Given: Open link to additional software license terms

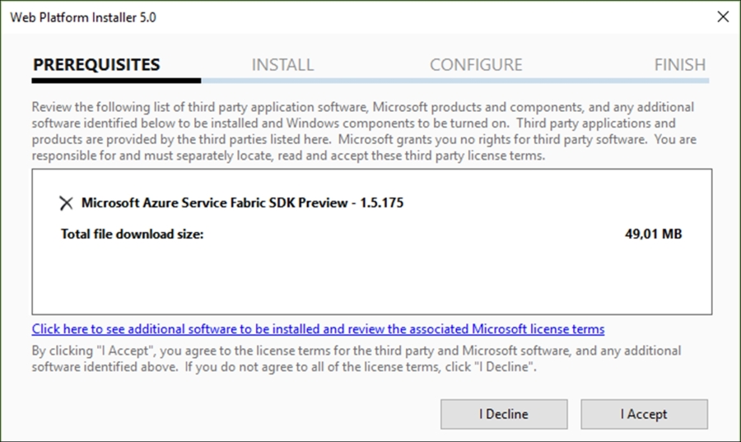Looking at the screenshot, I should click(318, 328).
